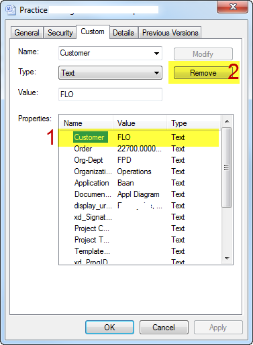This screenshot has width=253, height=345.
Task: Click the Modify button
Action: tap(203, 54)
